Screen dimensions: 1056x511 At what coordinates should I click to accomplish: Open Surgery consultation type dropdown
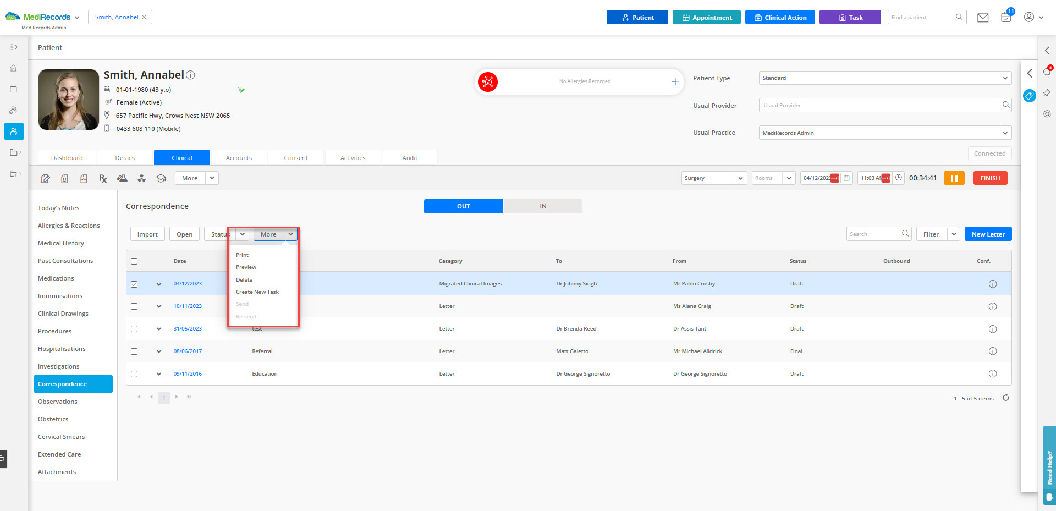[740, 178]
